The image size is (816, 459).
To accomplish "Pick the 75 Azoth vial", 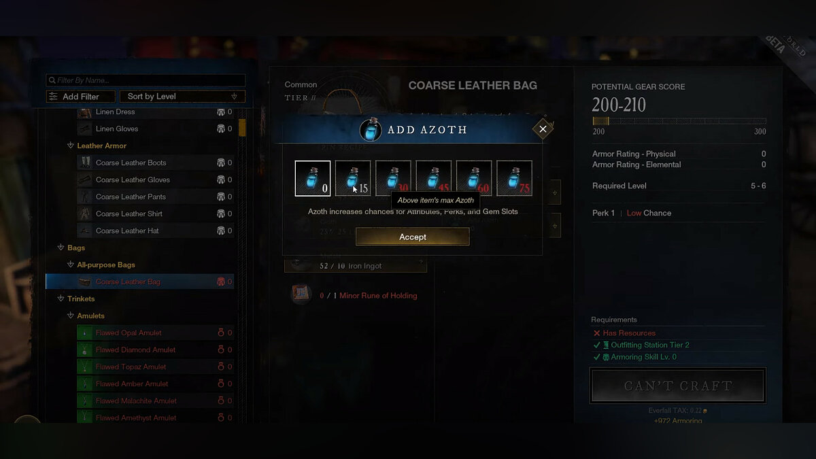I will (x=515, y=178).
